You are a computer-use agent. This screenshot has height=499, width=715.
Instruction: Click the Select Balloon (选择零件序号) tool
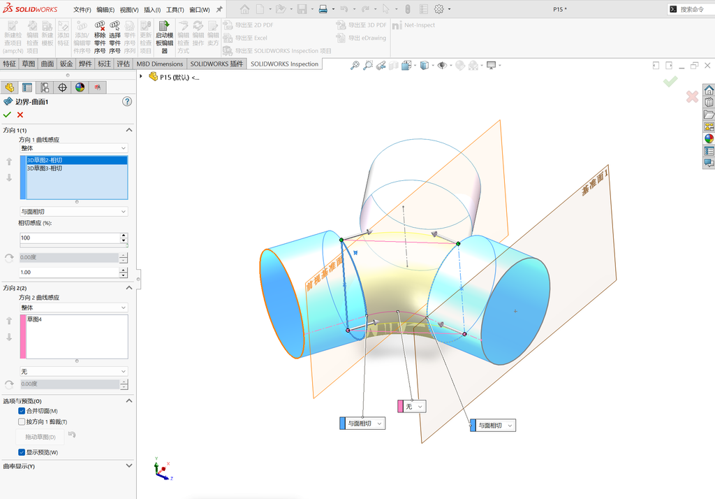click(115, 38)
